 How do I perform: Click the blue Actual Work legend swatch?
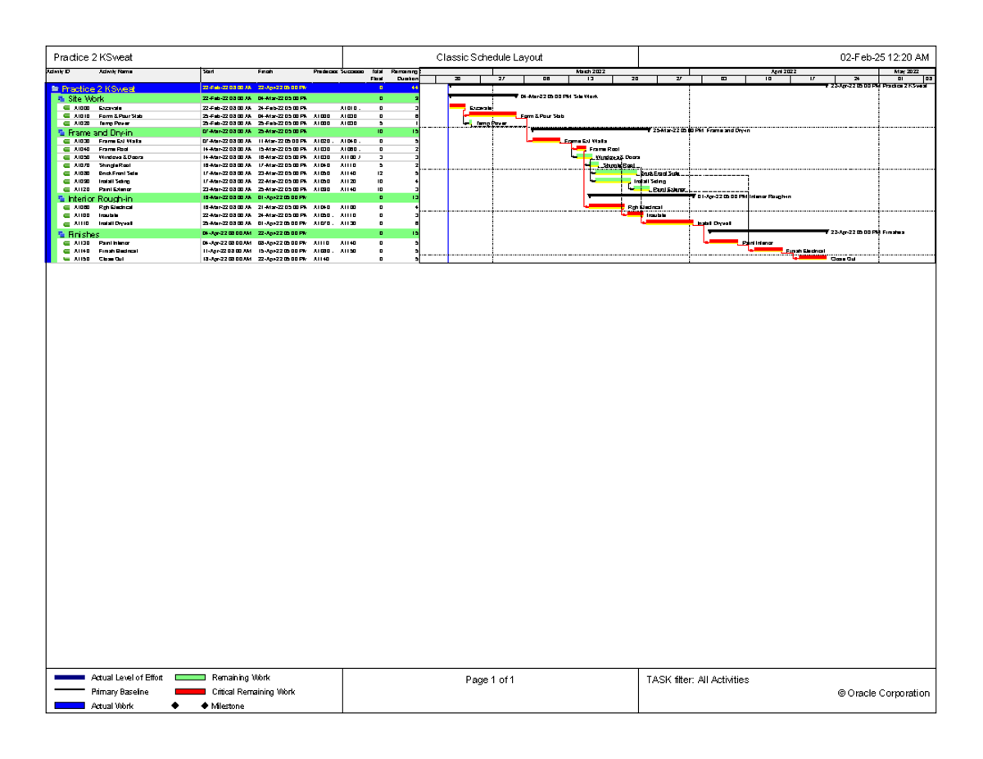70,706
